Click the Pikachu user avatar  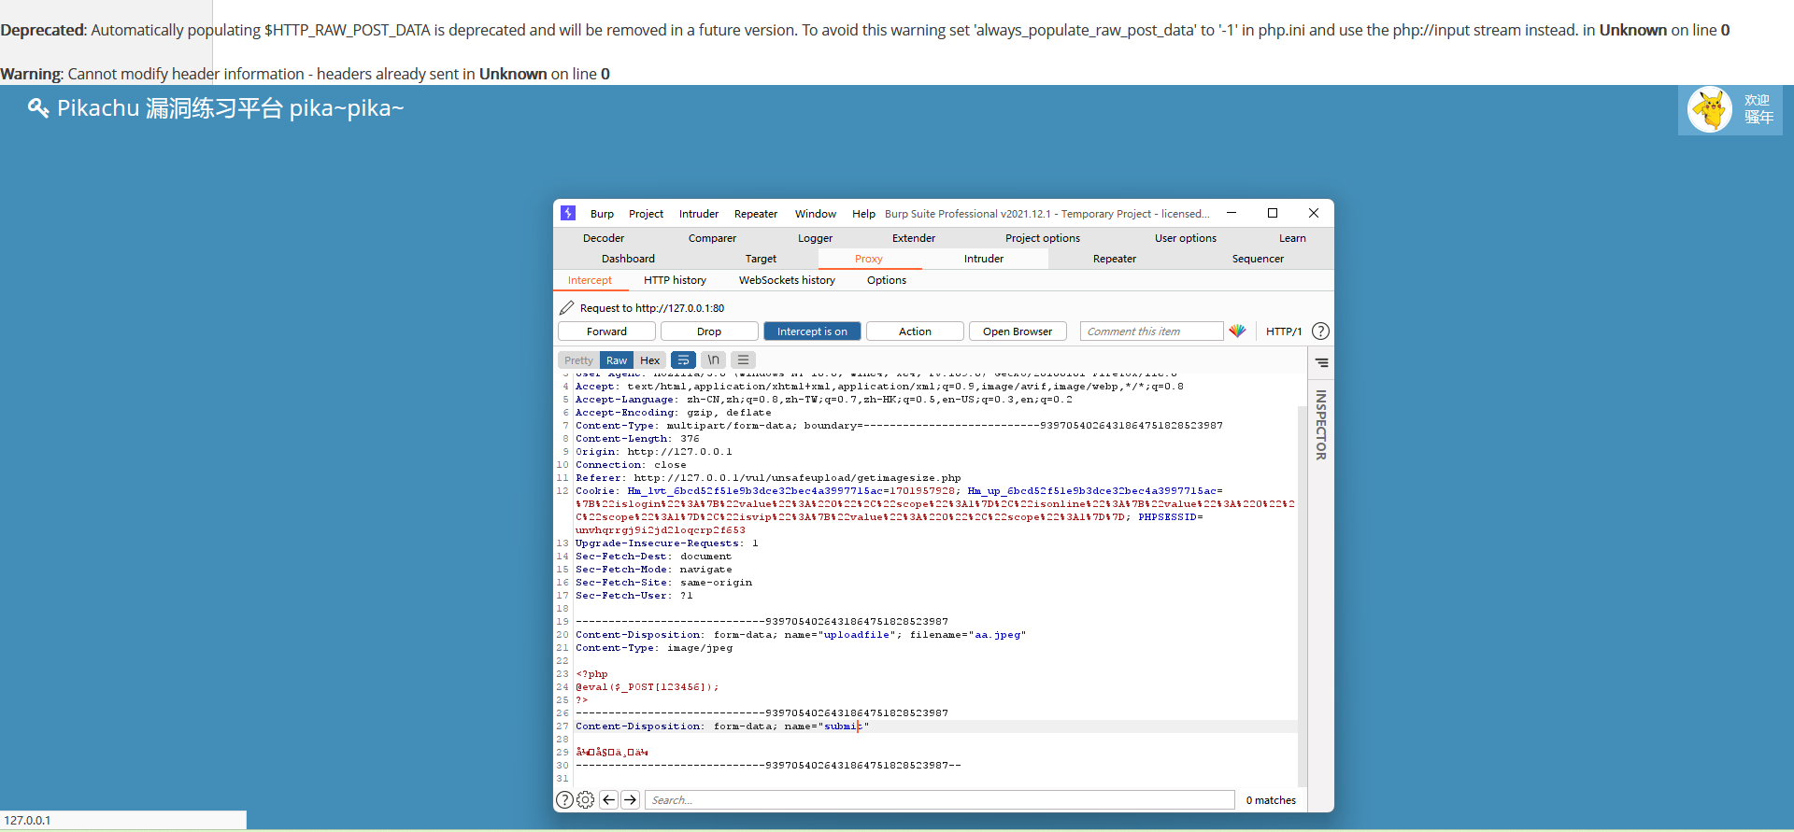pos(1710,109)
